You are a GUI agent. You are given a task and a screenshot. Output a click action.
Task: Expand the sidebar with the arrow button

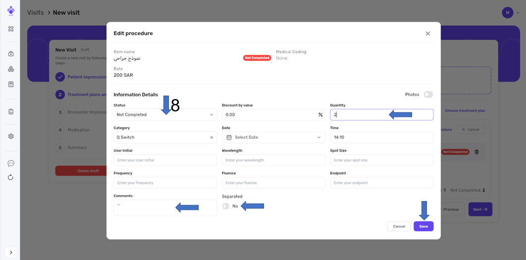tap(11, 252)
